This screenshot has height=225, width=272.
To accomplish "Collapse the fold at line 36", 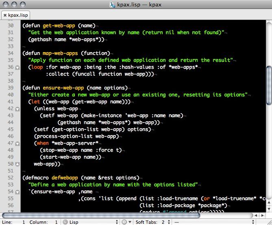I will point(17,67).
